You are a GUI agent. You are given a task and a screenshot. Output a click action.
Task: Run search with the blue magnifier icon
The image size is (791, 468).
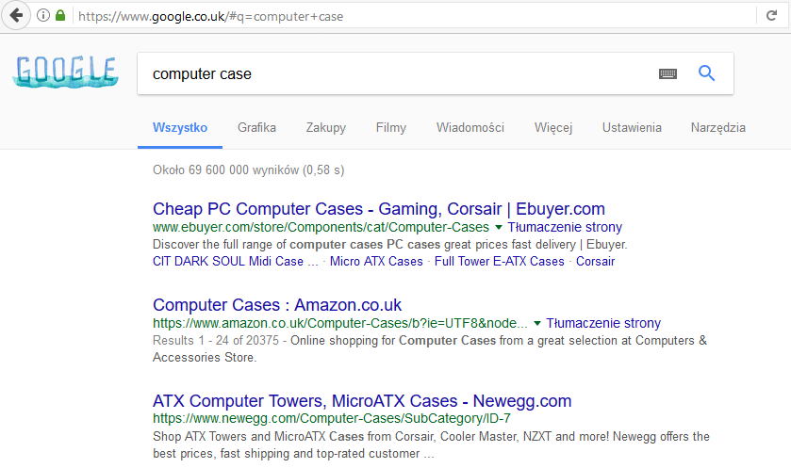point(706,73)
